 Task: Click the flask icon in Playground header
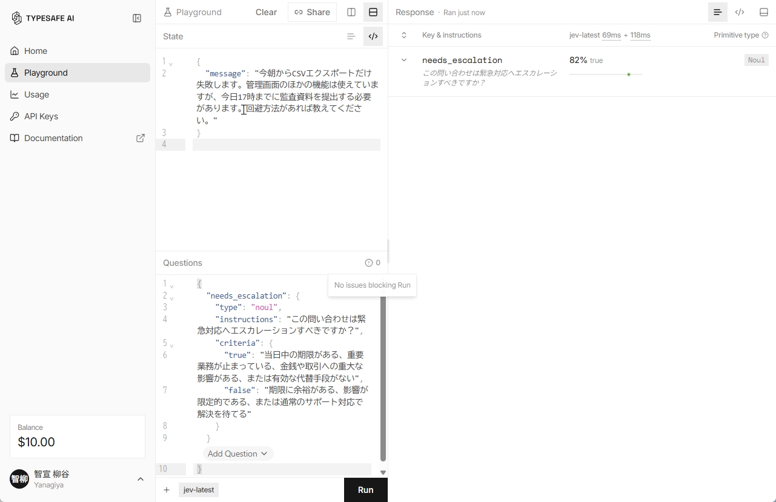168,12
